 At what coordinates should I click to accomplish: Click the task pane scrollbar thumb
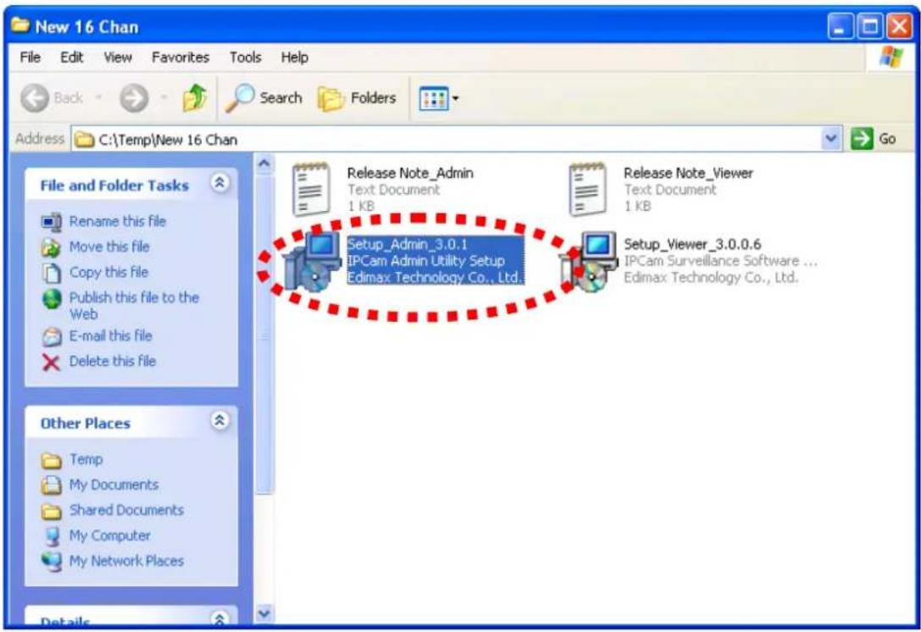point(264,335)
